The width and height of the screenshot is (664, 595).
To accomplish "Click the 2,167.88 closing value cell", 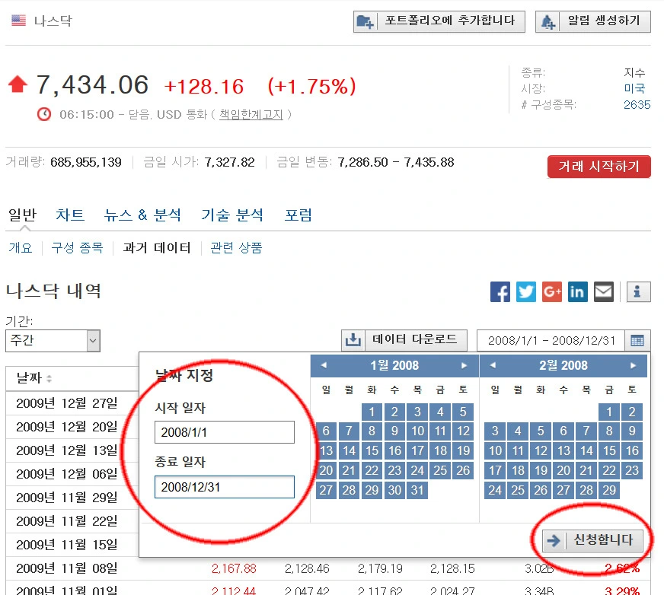I will (234, 569).
